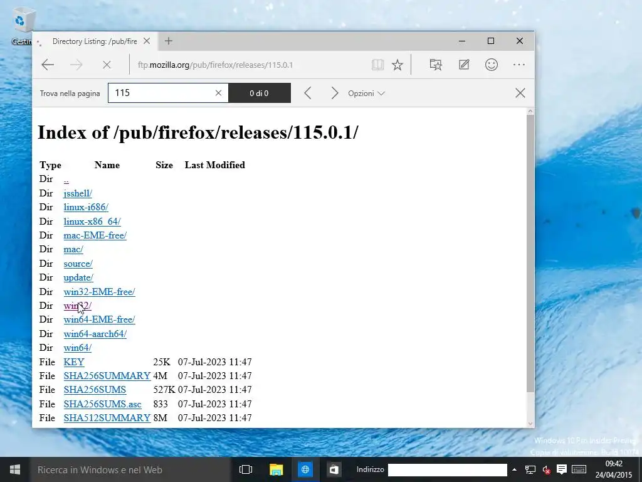Screen dimensions: 642x482
Task: Open the More actions ellipsis menu
Action: point(518,65)
